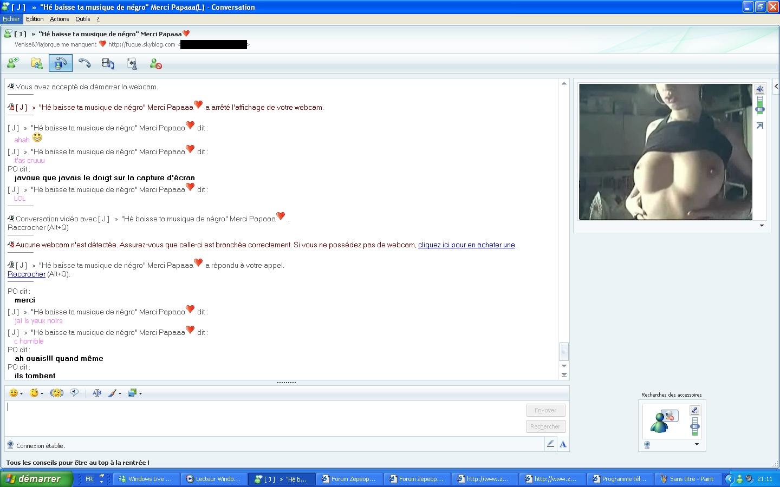Click the Messenger buddy tray icon

[739, 479]
